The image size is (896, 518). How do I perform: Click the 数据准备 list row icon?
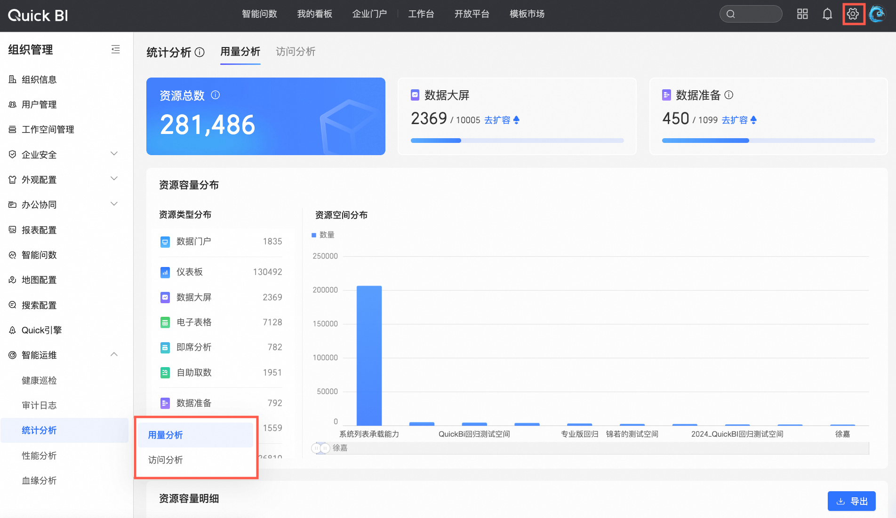tap(165, 403)
